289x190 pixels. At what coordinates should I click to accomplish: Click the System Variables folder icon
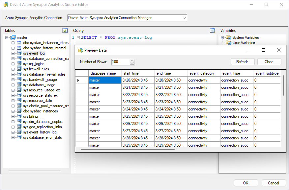(228, 37)
